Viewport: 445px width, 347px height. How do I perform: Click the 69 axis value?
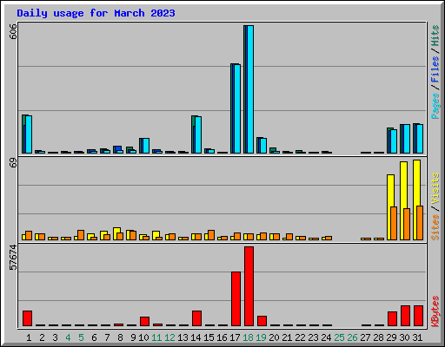[13, 163]
